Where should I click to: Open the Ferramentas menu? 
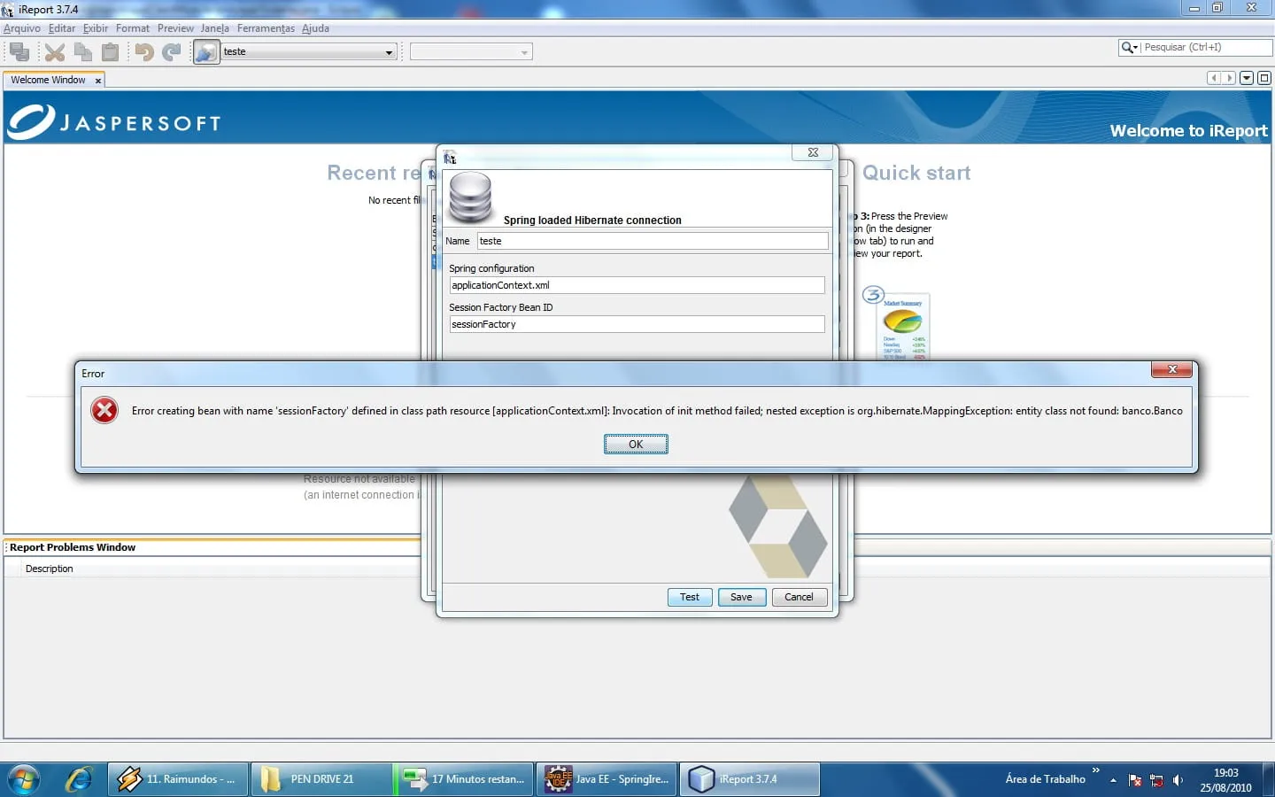pos(266,28)
